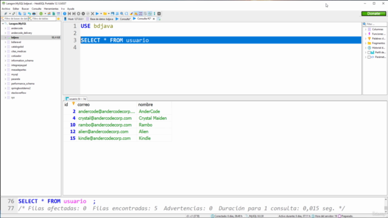Click the key icon on id column
The image size is (388, 218).
73,104
